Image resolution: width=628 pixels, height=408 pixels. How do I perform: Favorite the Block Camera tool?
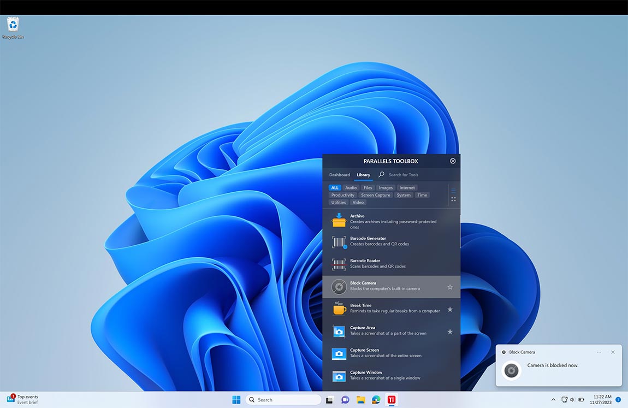point(450,286)
